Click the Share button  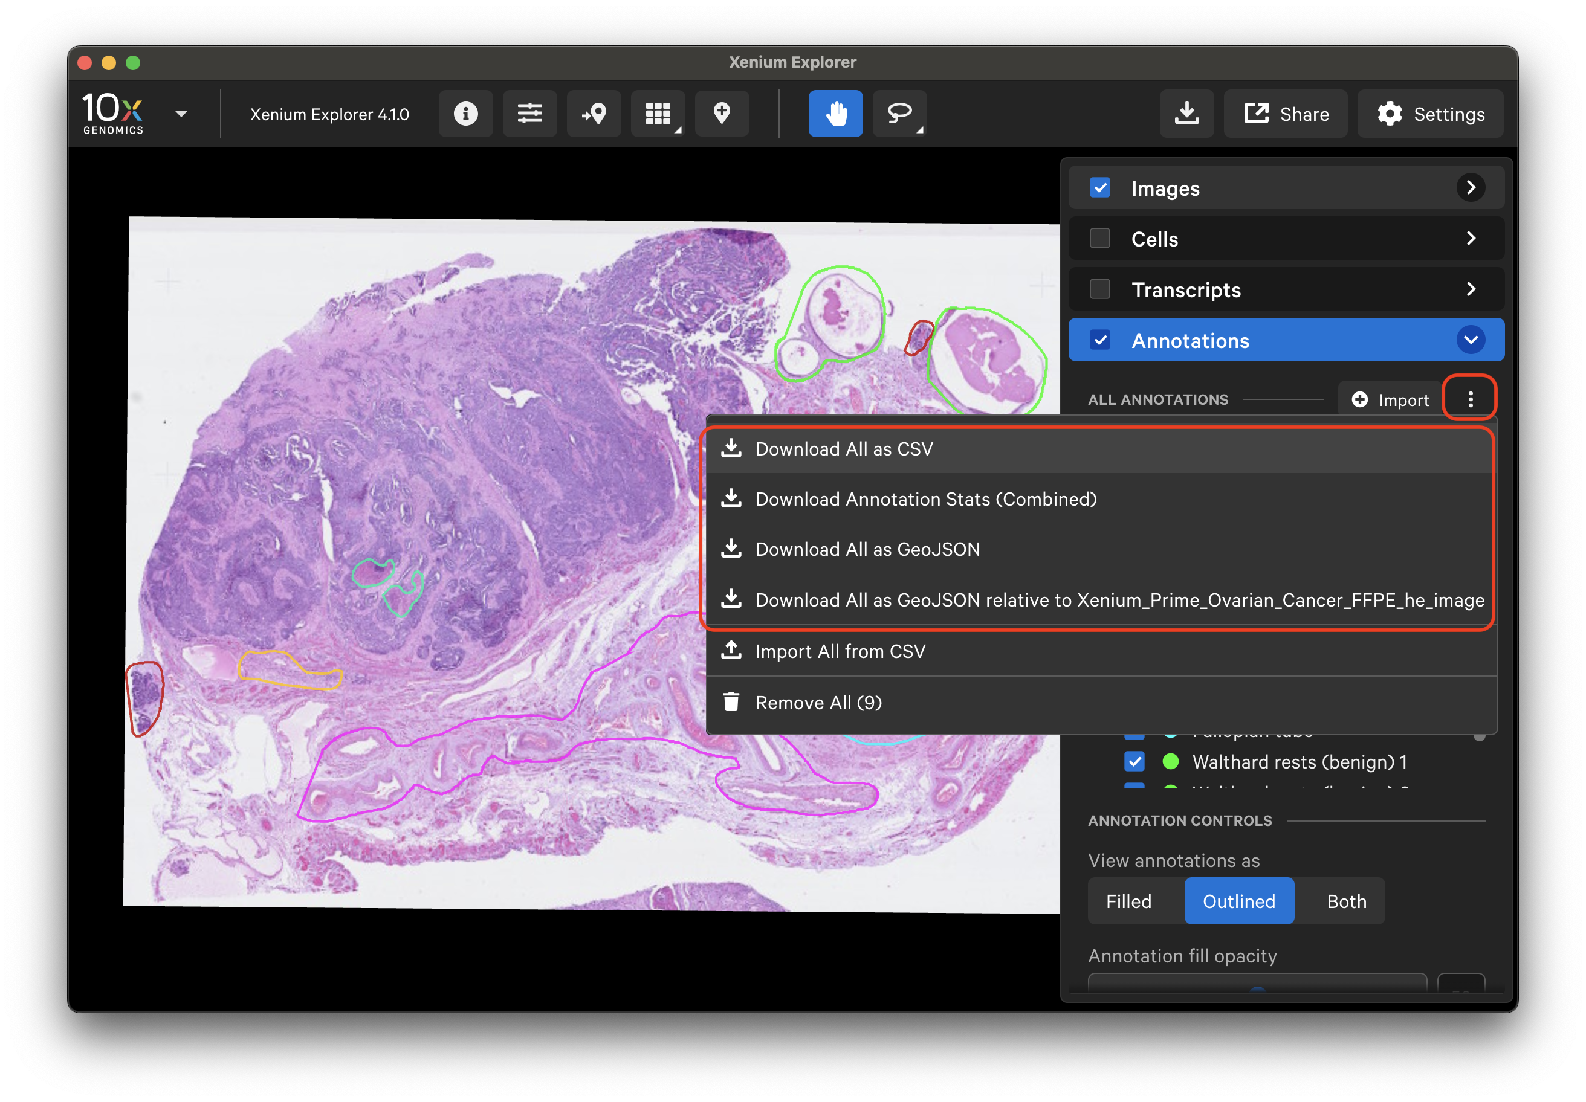(1286, 114)
